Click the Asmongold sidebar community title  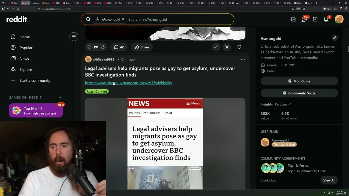pos(271,38)
